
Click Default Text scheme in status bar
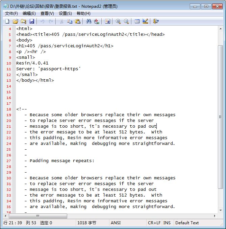(187, 223)
